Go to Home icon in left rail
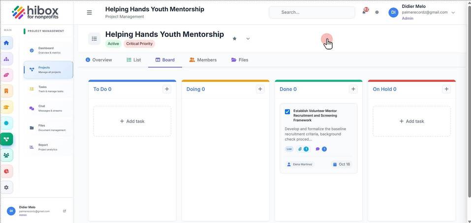The image size is (471, 223). pyautogui.click(x=6, y=43)
